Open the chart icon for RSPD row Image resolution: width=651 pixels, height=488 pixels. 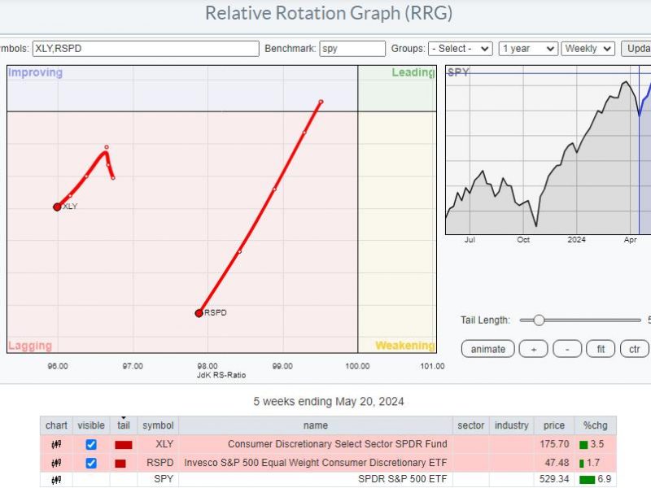(x=56, y=463)
